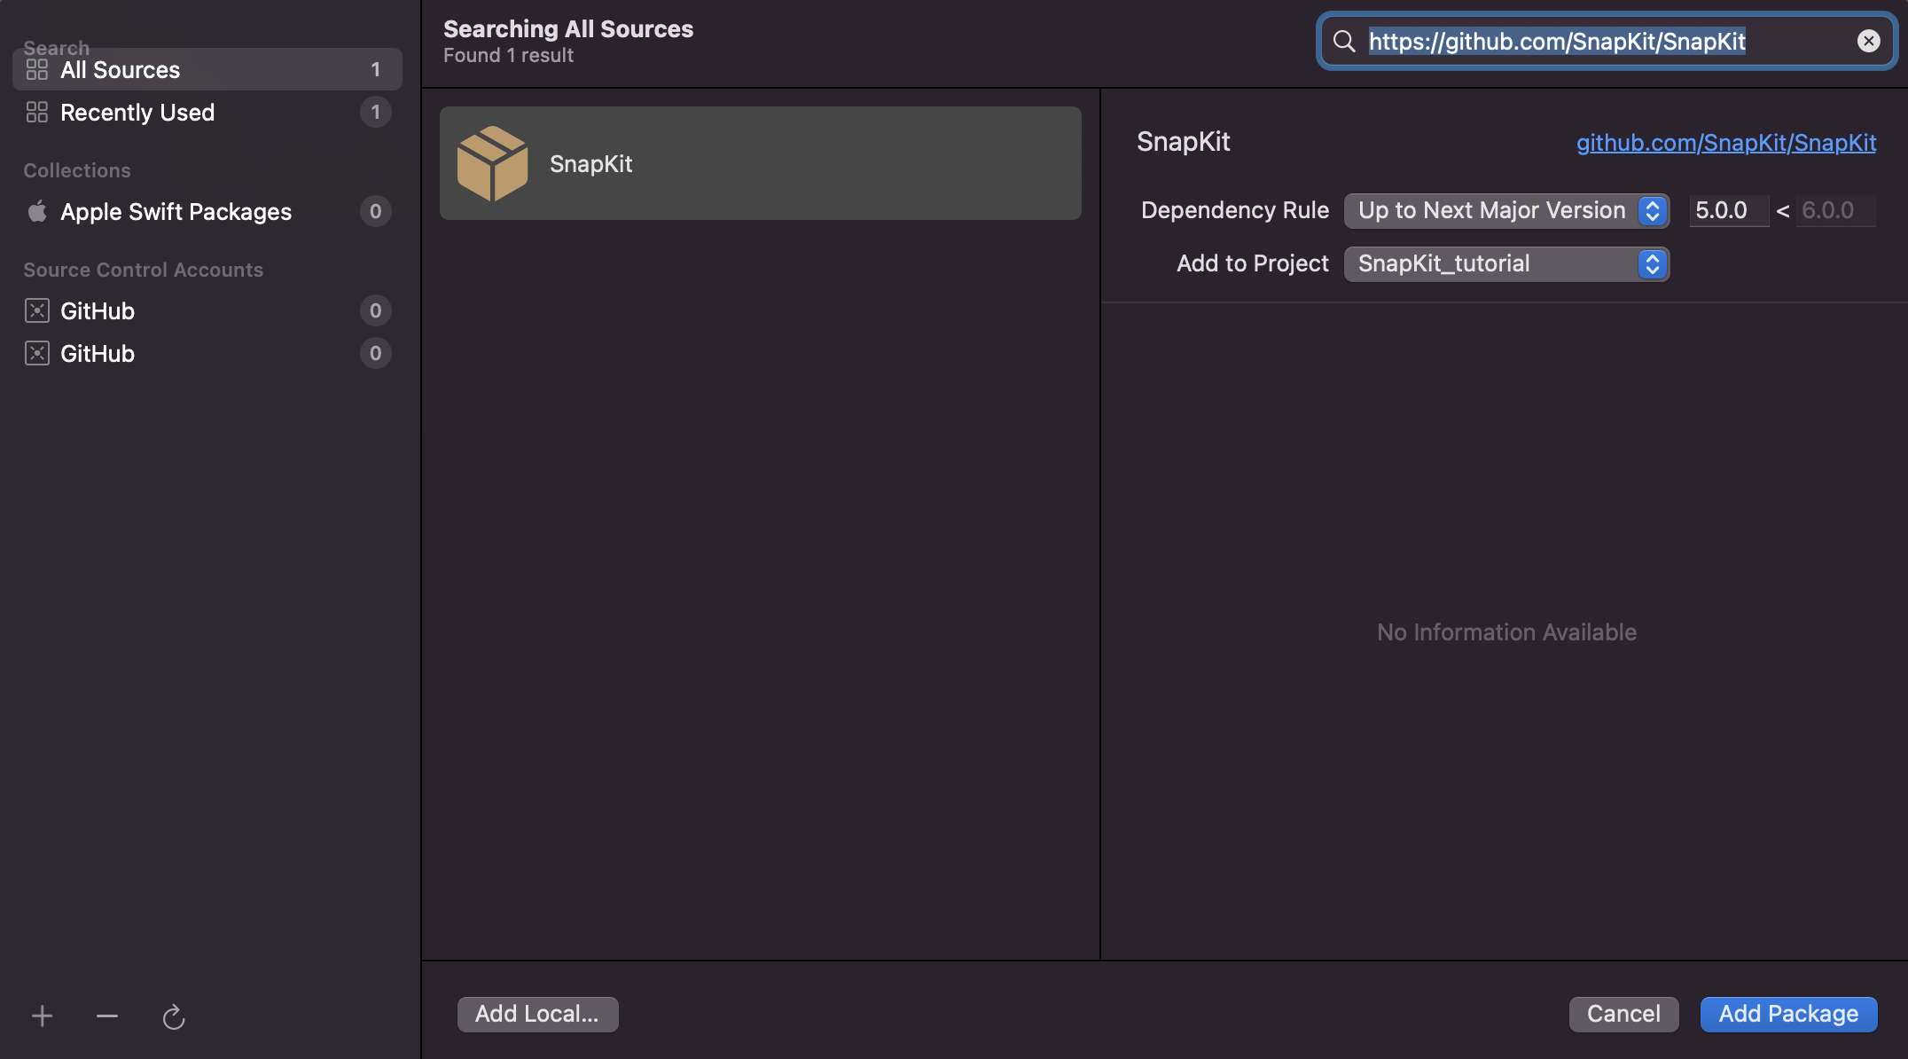
Task: Click the Add Local... button
Action: coord(537,1014)
